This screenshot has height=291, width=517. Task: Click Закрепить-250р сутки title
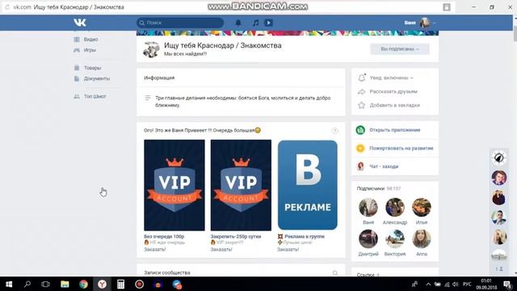[236, 236]
